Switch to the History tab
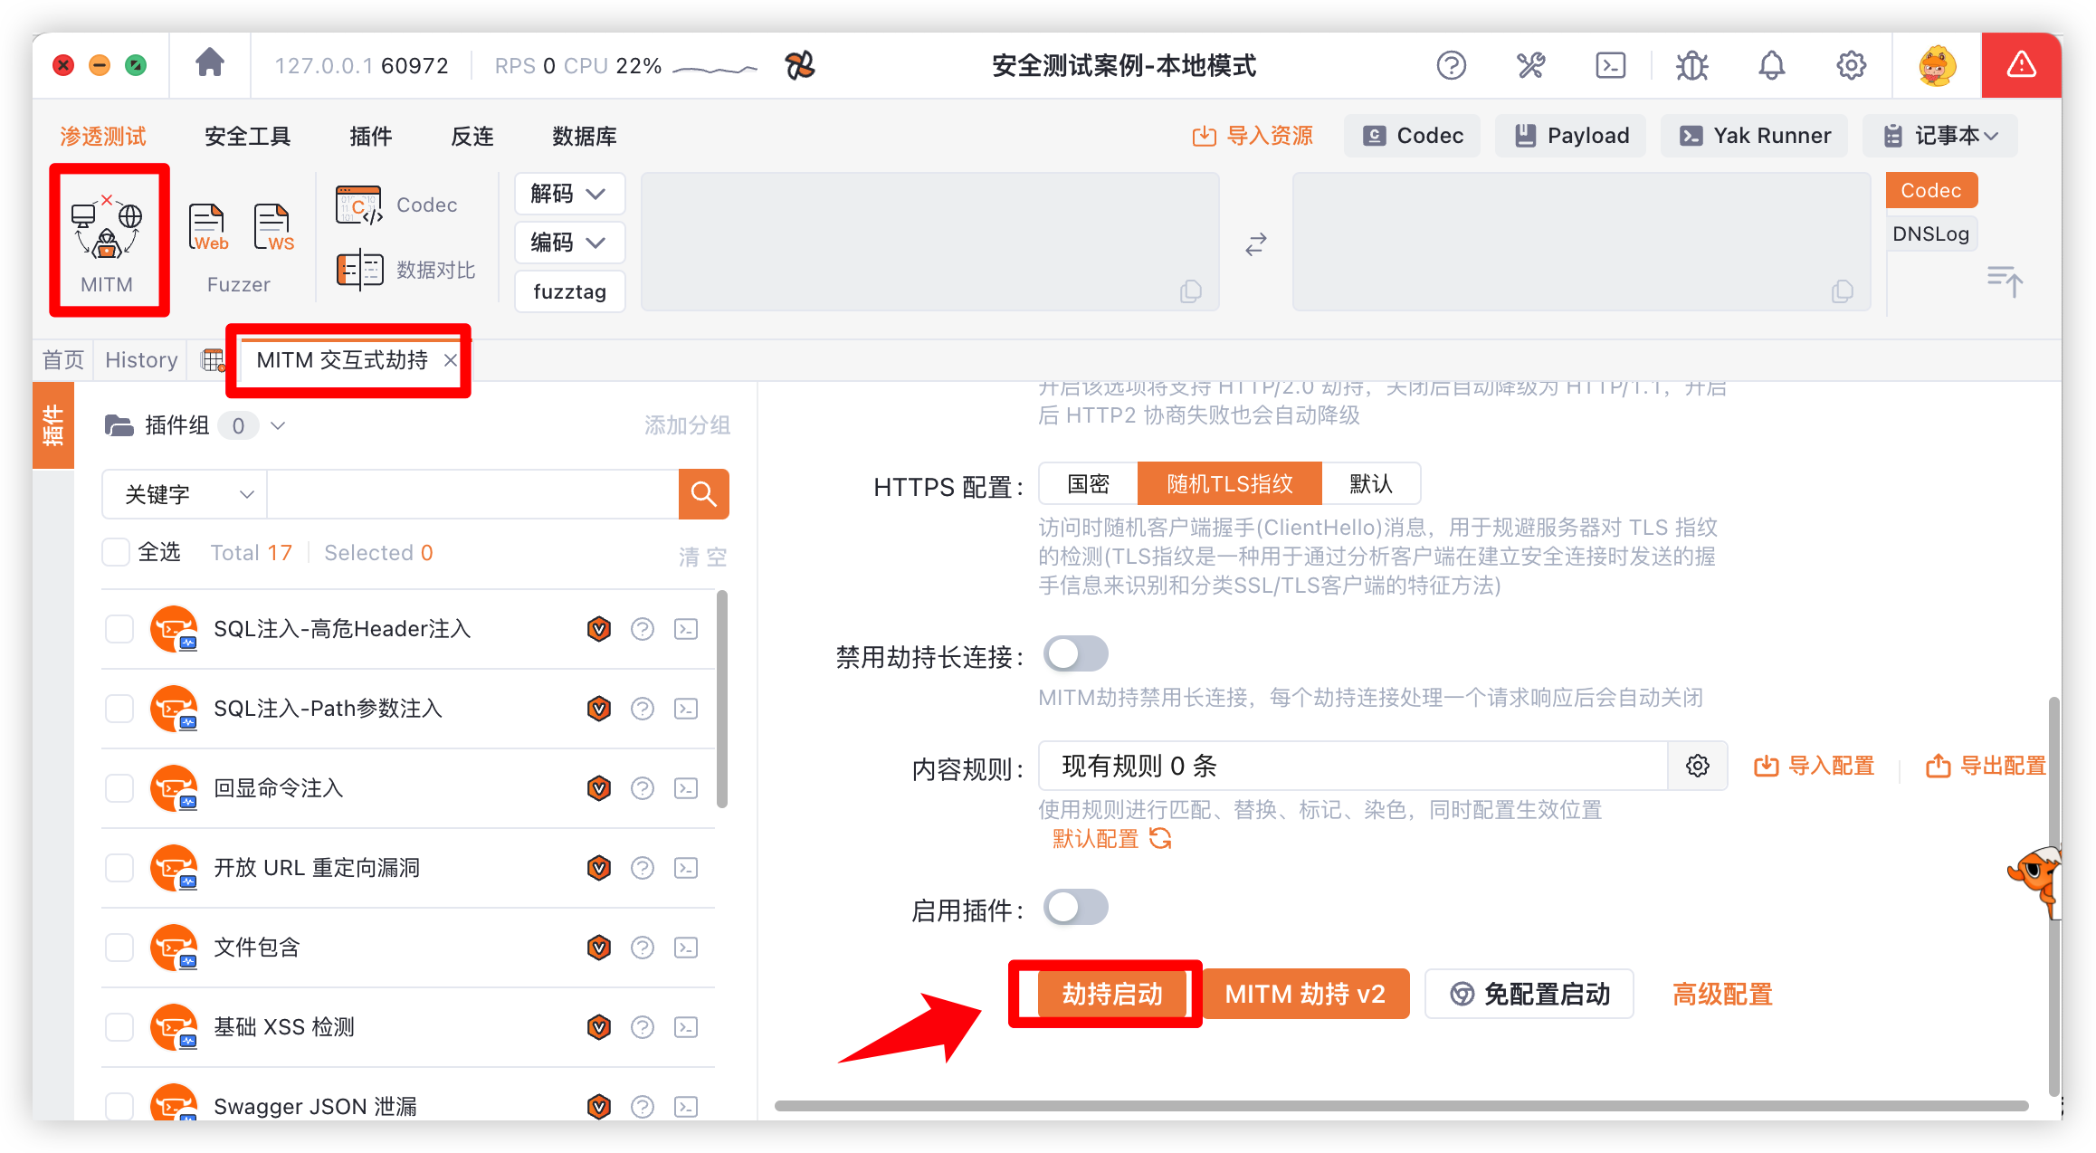 pos(139,359)
